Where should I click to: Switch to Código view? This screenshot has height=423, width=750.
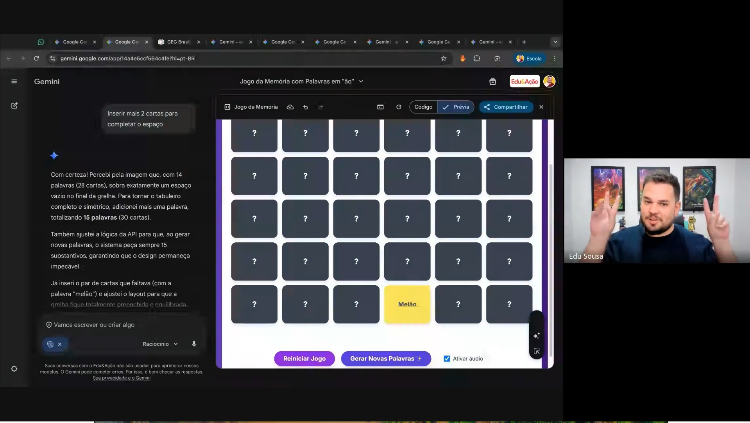click(423, 107)
